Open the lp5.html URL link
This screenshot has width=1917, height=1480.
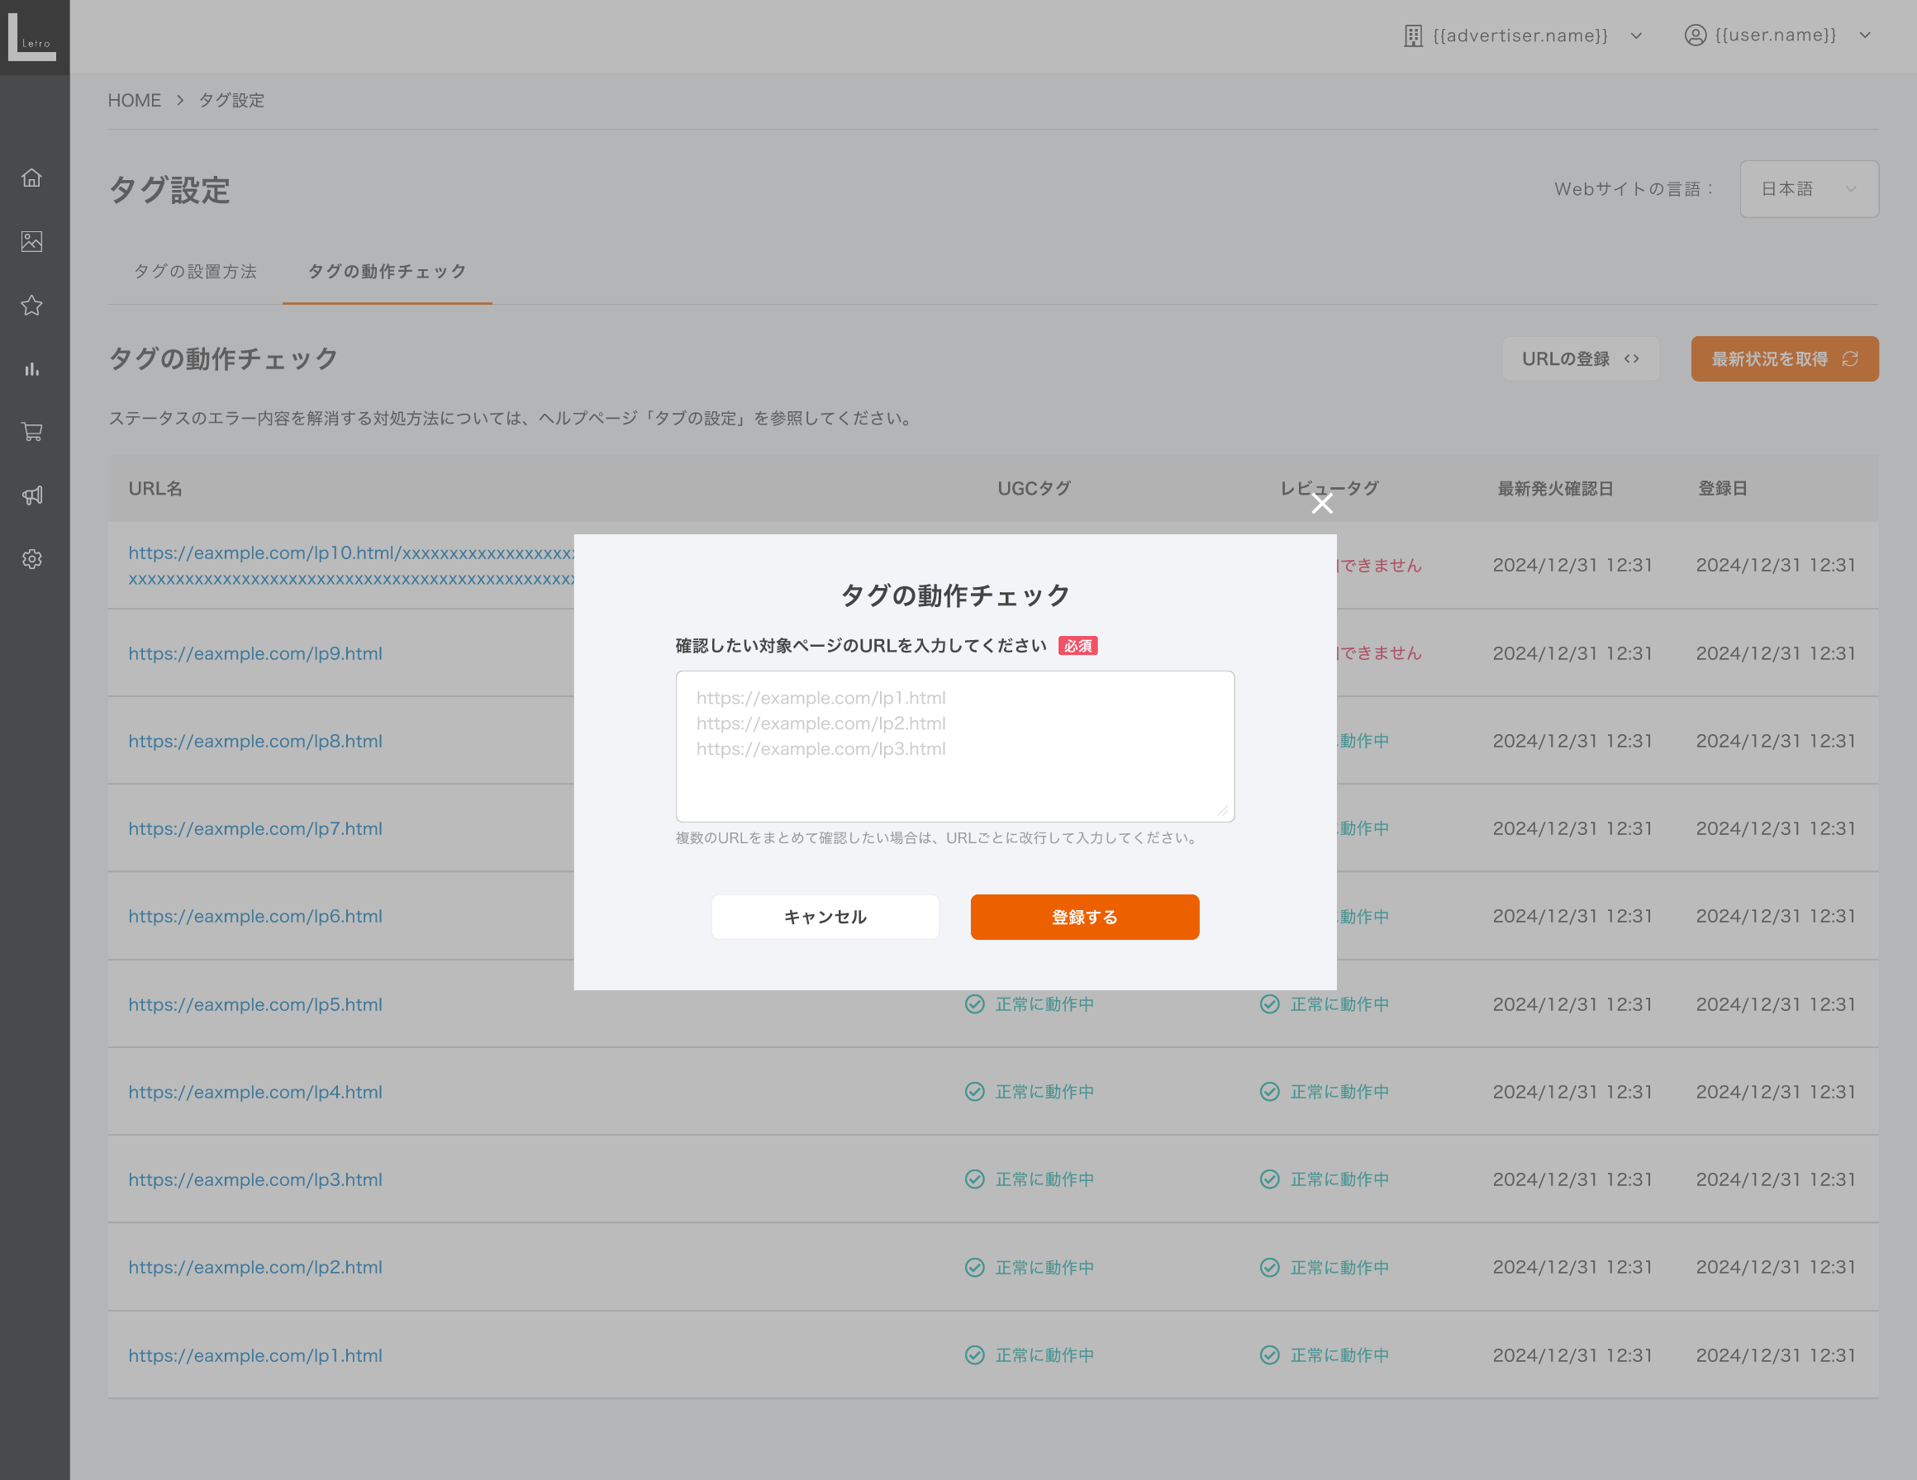pos(255,1004)
